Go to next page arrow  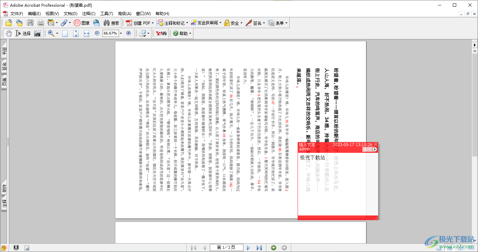pos(248,248)
